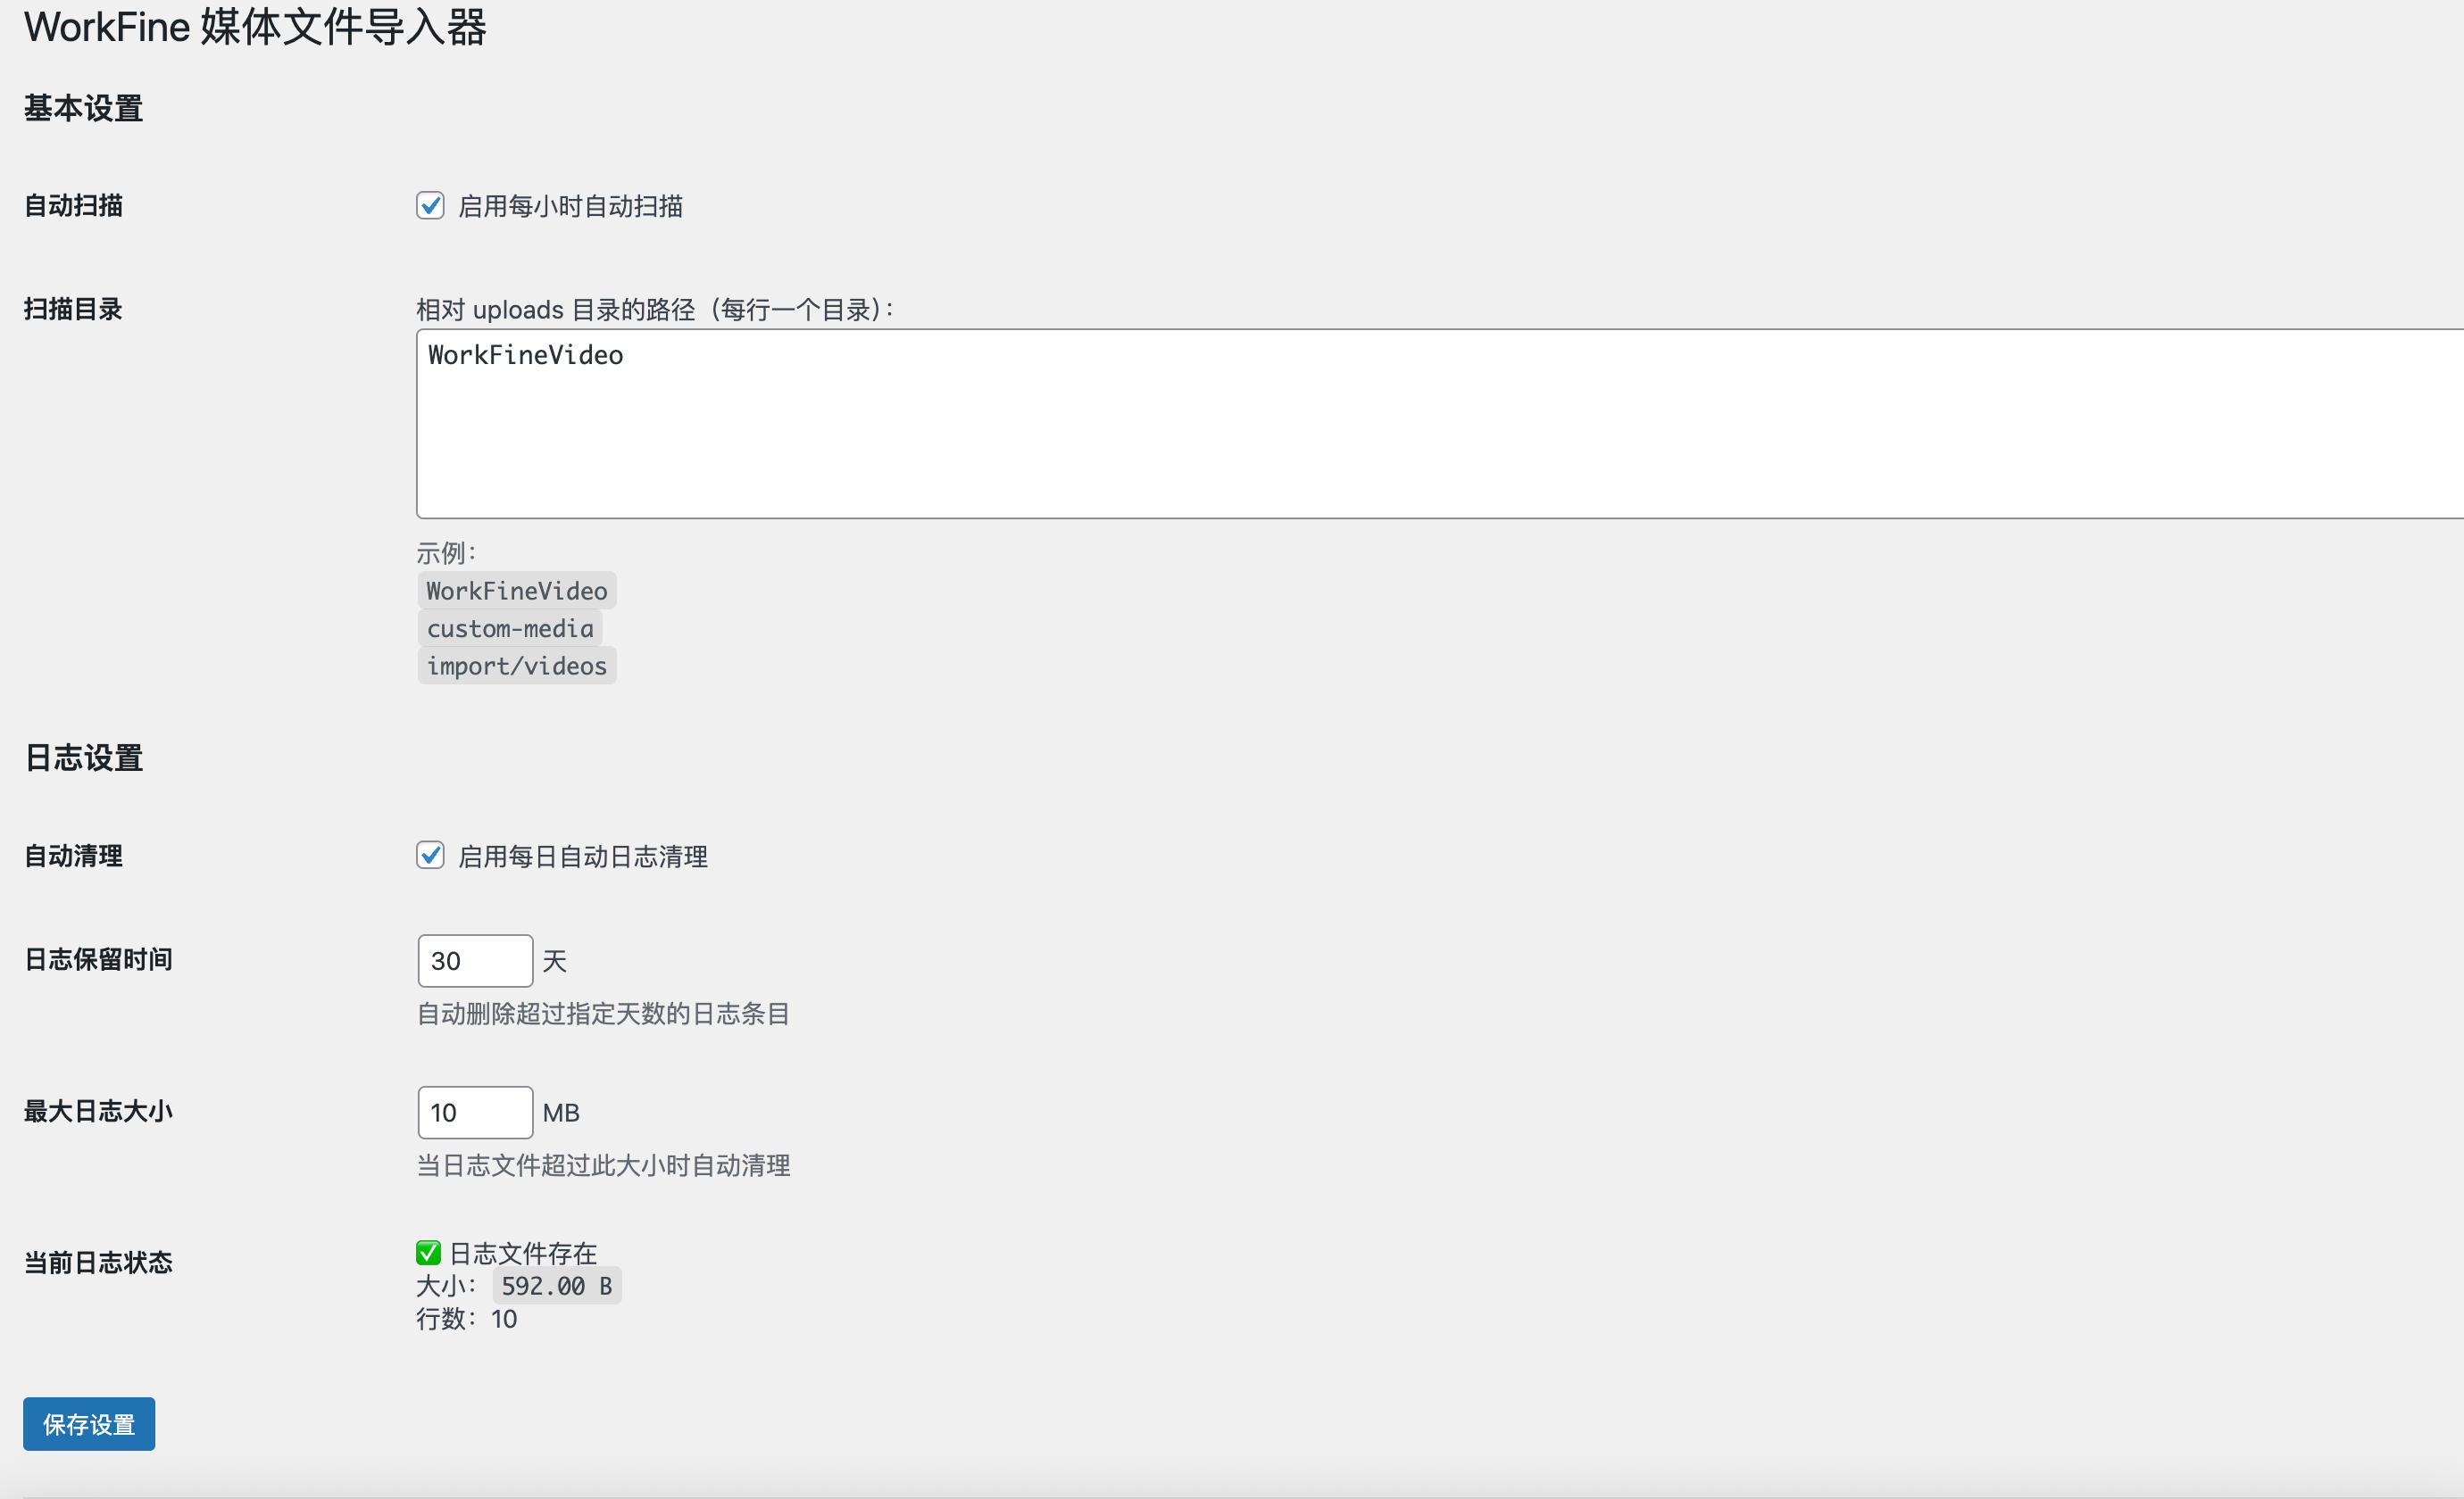Click the custom-media example code tag
This screenshot has height=1499, width=2464.
[x=510, y=628]
